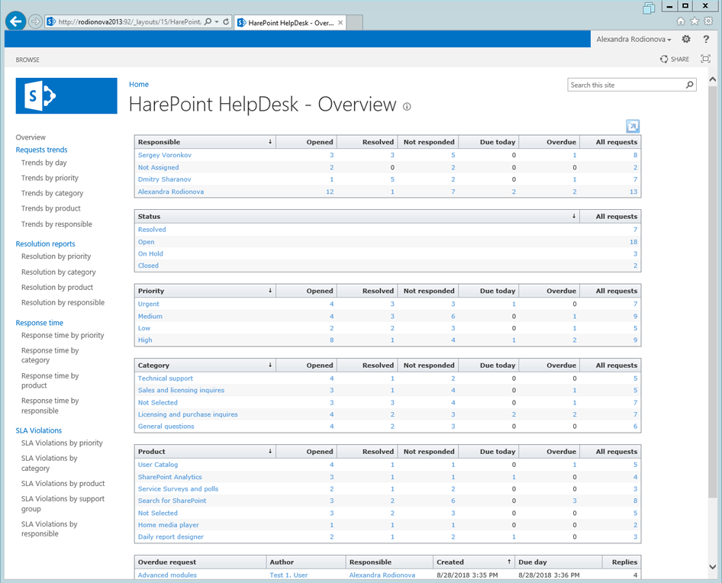The height and width of the screenshot is (583, 722).
Task: Sort by the Product column header arrow
Action: point(270,452)
